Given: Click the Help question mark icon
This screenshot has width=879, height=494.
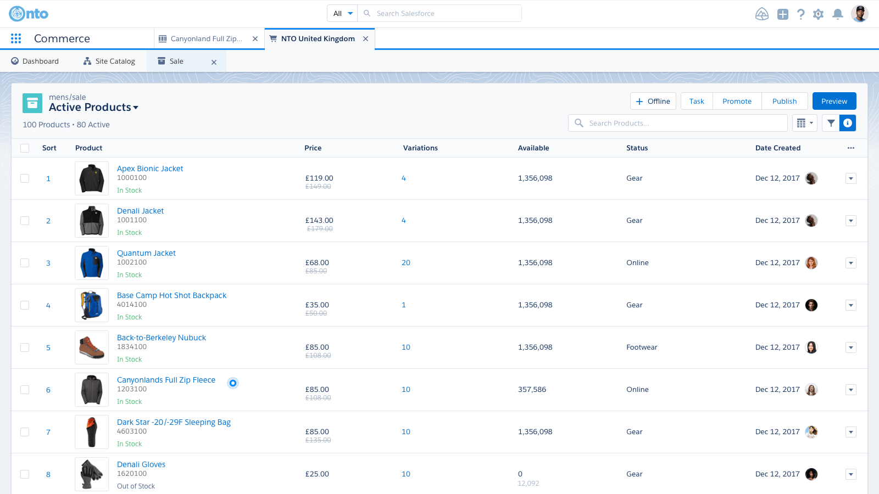Looking at the screenshot, I should [x=800, y=14].
